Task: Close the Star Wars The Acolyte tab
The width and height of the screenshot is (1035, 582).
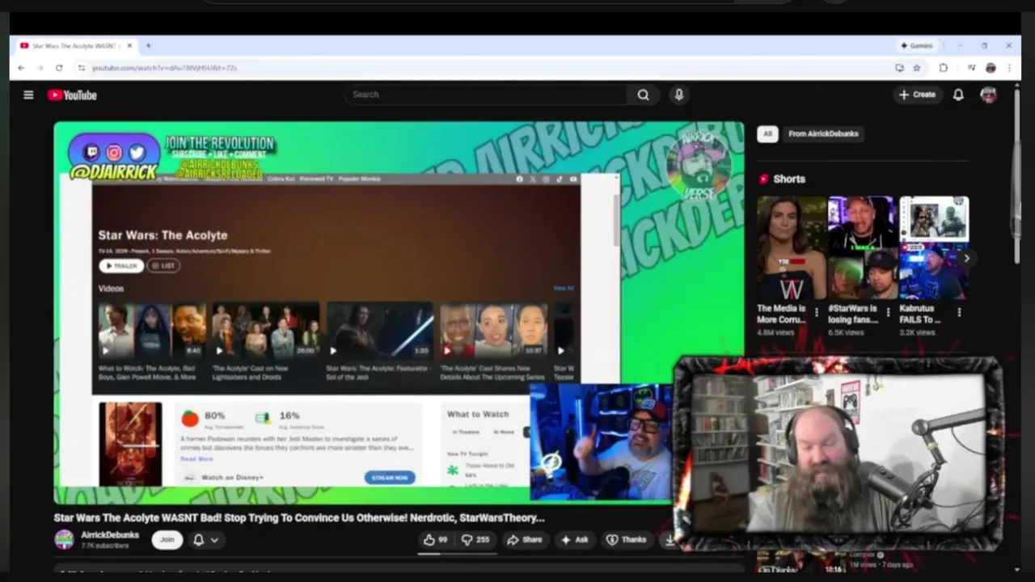Action: [x=129, y=46]
